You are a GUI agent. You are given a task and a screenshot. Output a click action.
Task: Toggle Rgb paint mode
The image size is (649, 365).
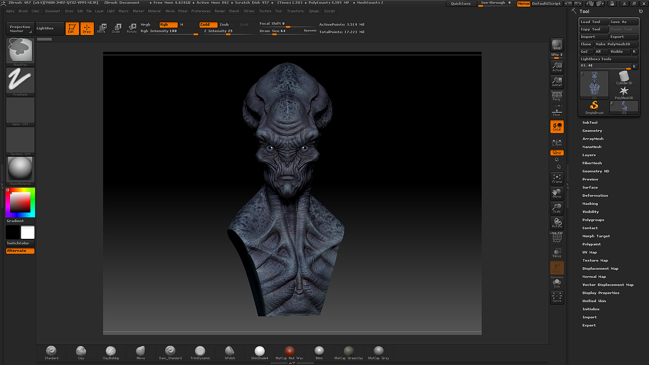click(x=168, y=24)
